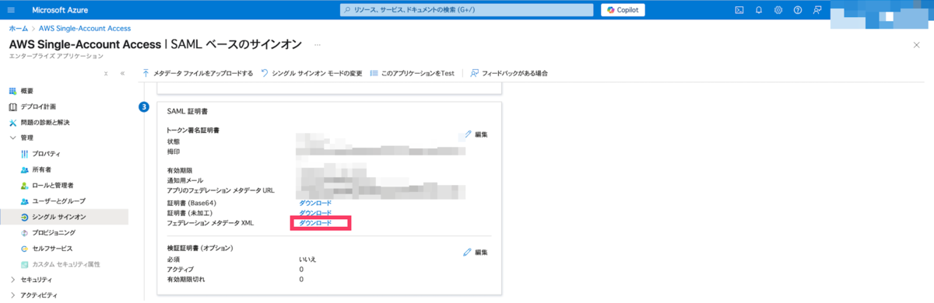Open the more options ellipsis beside the title
The height and width of the screenshot is (303, 934).
pos(317,44)
